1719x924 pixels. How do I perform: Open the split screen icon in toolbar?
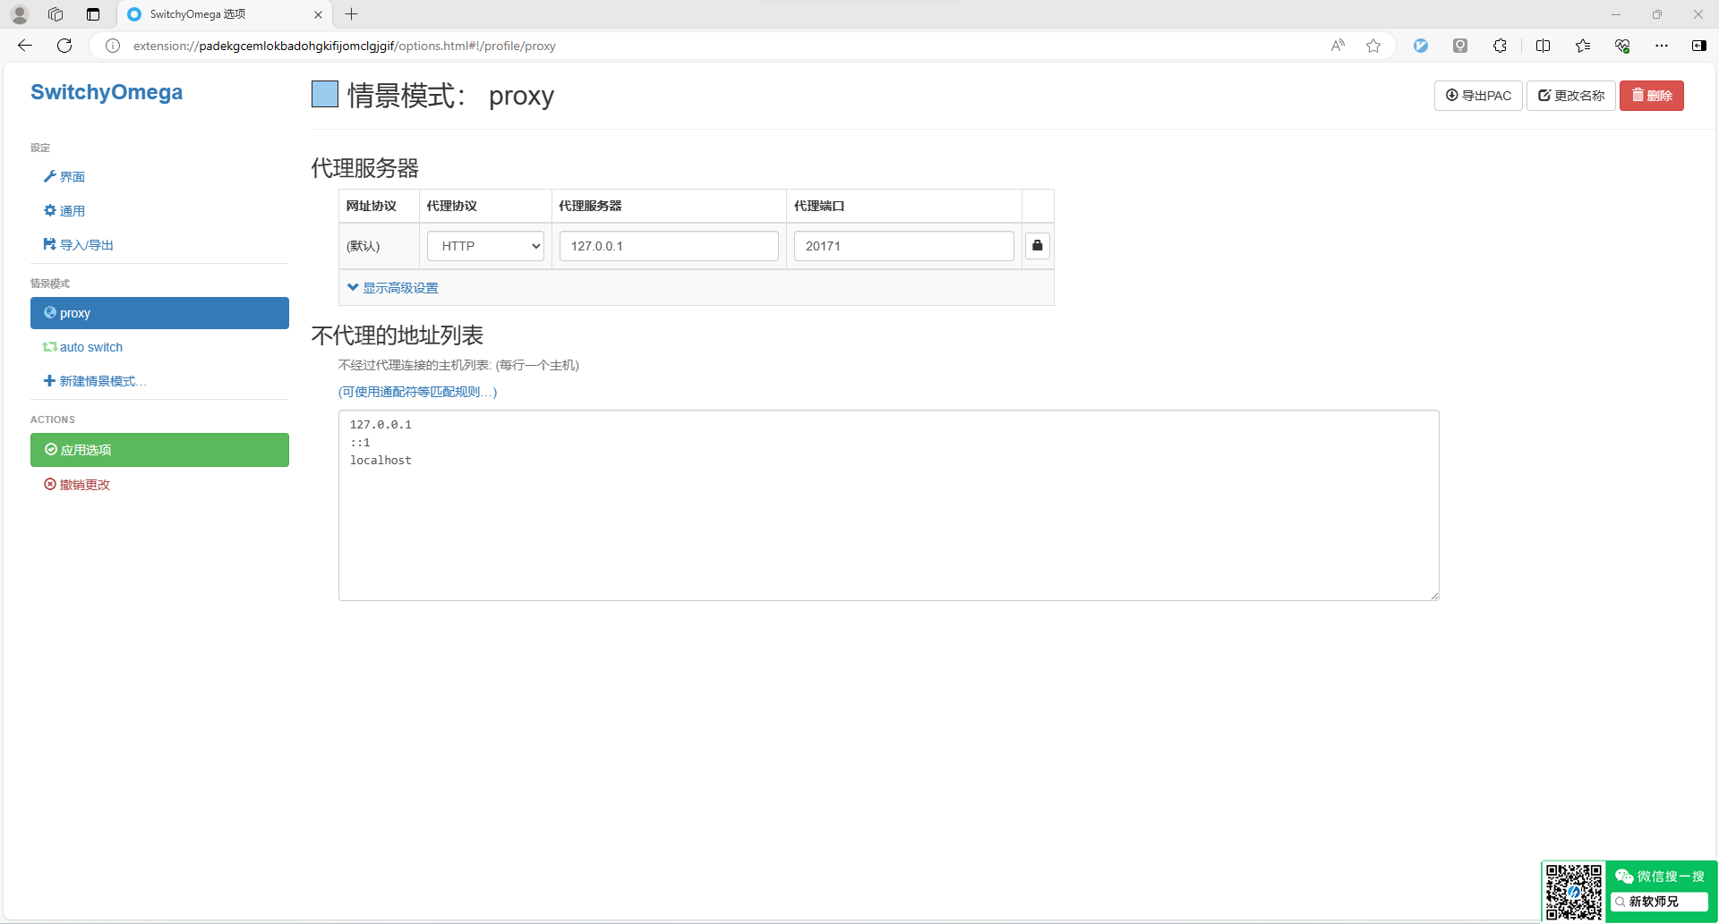coord(1543,46)
